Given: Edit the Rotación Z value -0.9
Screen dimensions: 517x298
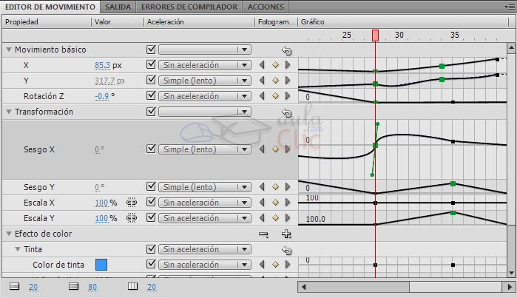Looking at the screenshot, I should [101, 96].
